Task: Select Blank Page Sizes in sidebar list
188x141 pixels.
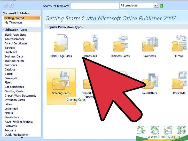Action: (x=15, y=35)
